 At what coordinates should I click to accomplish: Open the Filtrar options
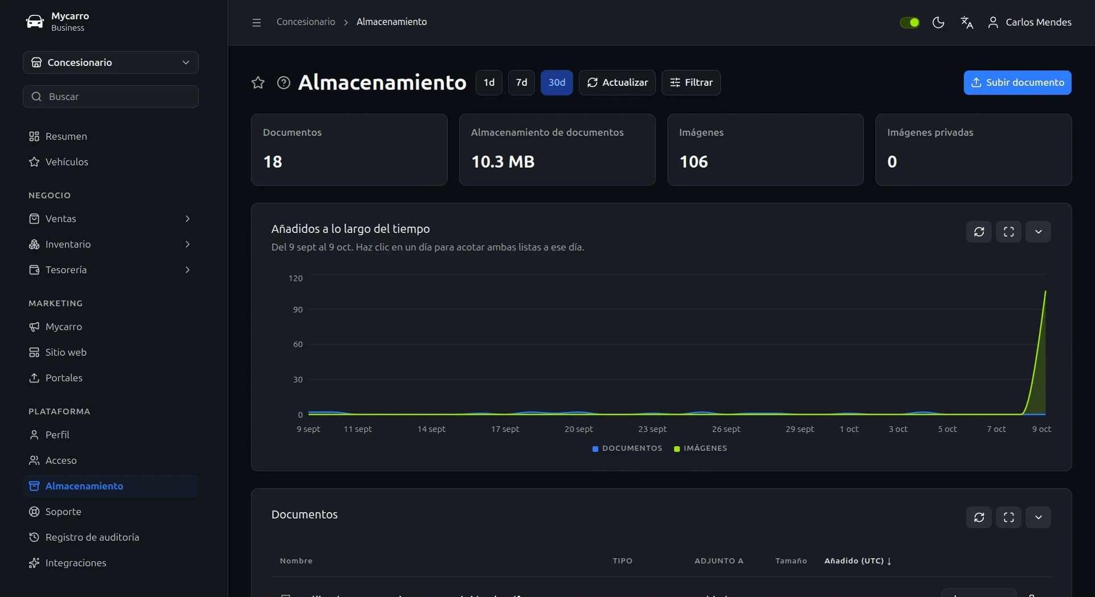[x=691, y=83]
